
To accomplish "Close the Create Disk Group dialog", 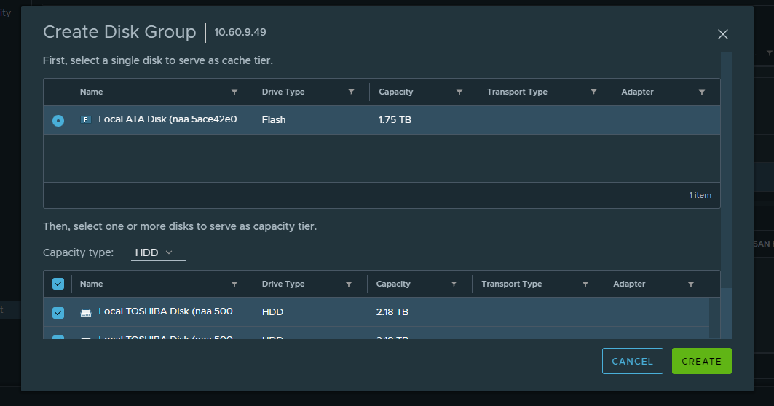I will (x=722, y=34).
